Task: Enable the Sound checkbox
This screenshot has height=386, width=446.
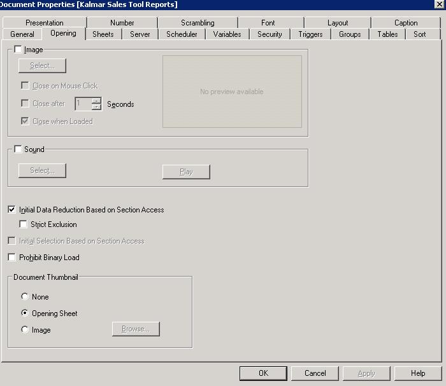Action: tap(18, 149)
